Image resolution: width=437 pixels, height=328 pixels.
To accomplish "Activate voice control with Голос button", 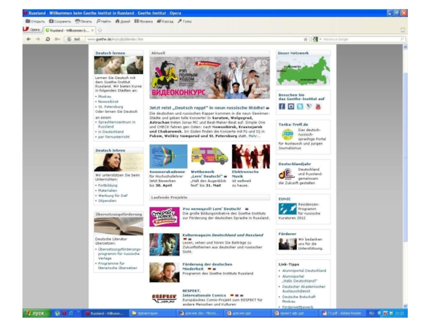I will (x=185, y=21).
